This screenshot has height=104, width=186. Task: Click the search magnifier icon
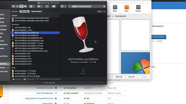[x=70, y=6]
